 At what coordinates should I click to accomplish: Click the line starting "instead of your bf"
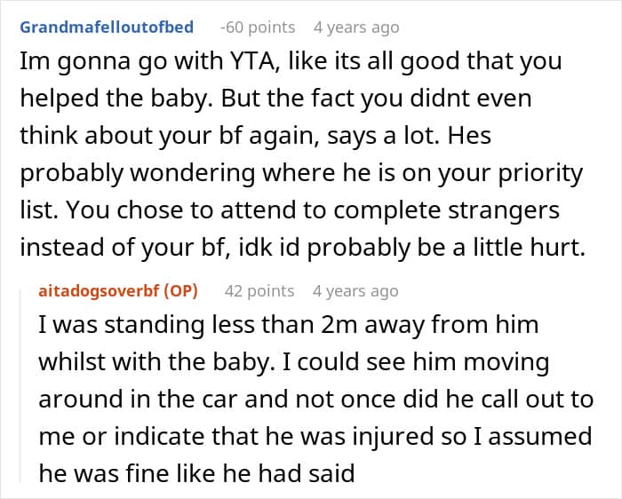click(x=302, y=249)
